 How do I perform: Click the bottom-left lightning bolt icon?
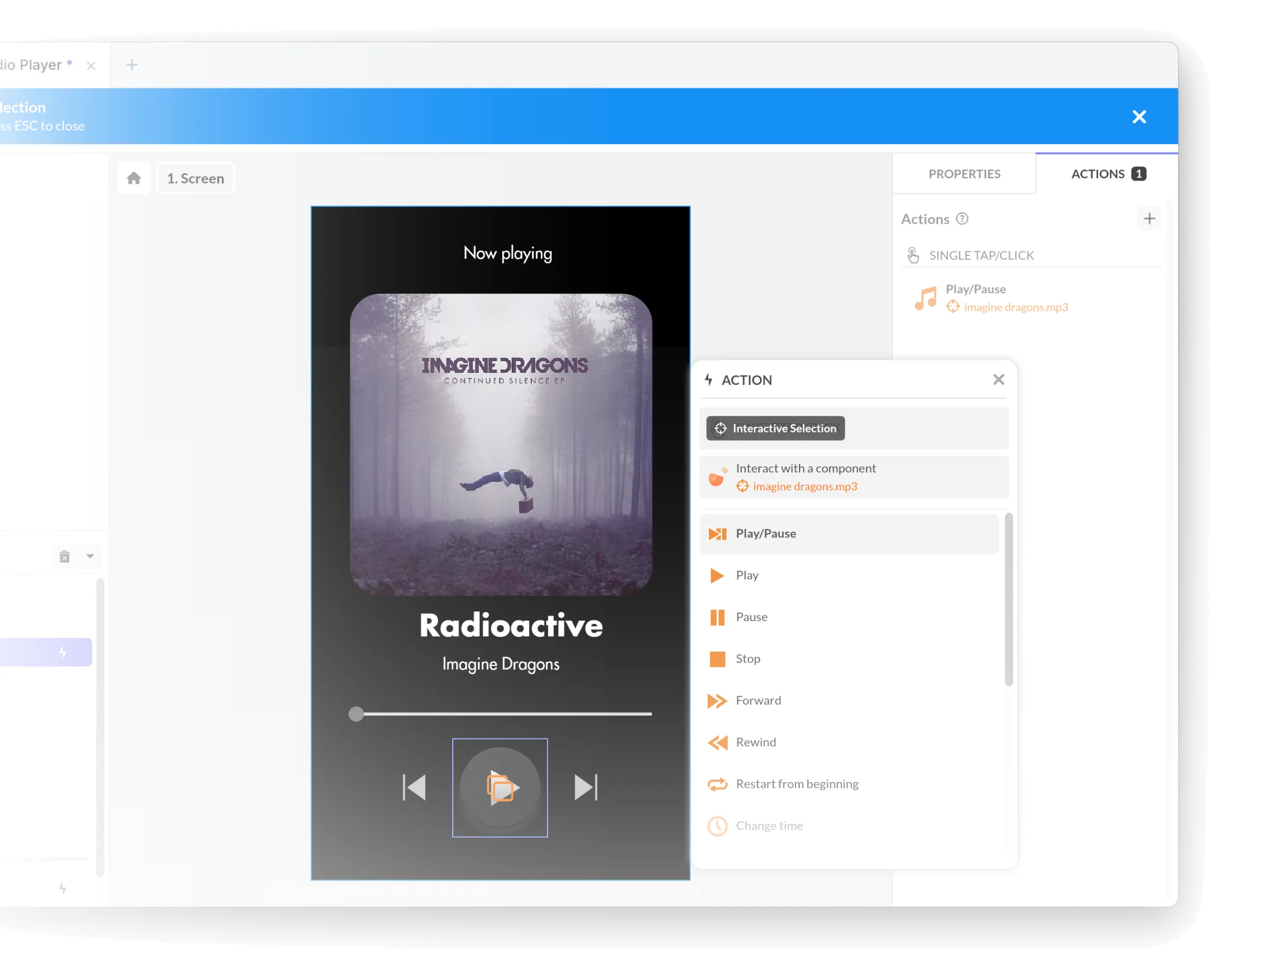point(62,889)
